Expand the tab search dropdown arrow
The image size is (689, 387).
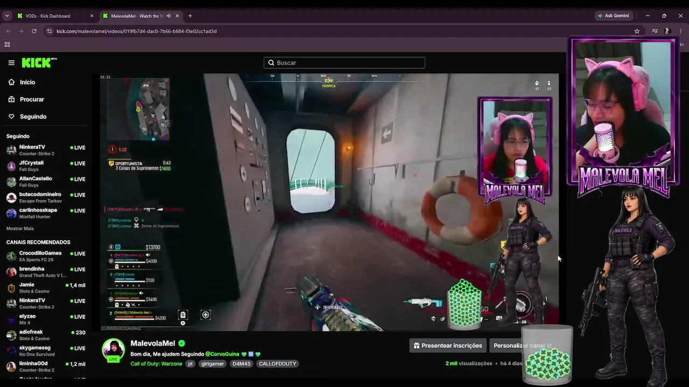7,16
